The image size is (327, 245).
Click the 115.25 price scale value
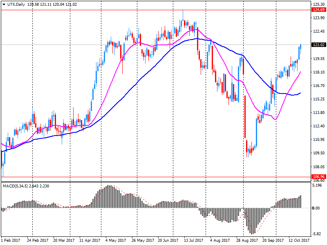[x=319, y=99]
